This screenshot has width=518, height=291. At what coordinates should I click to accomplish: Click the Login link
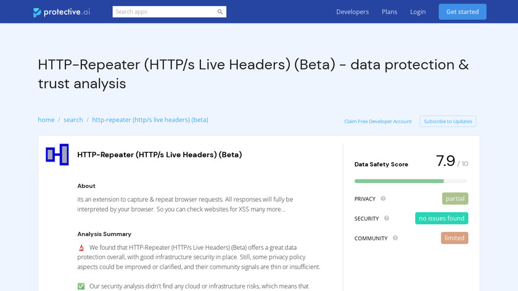417,12
